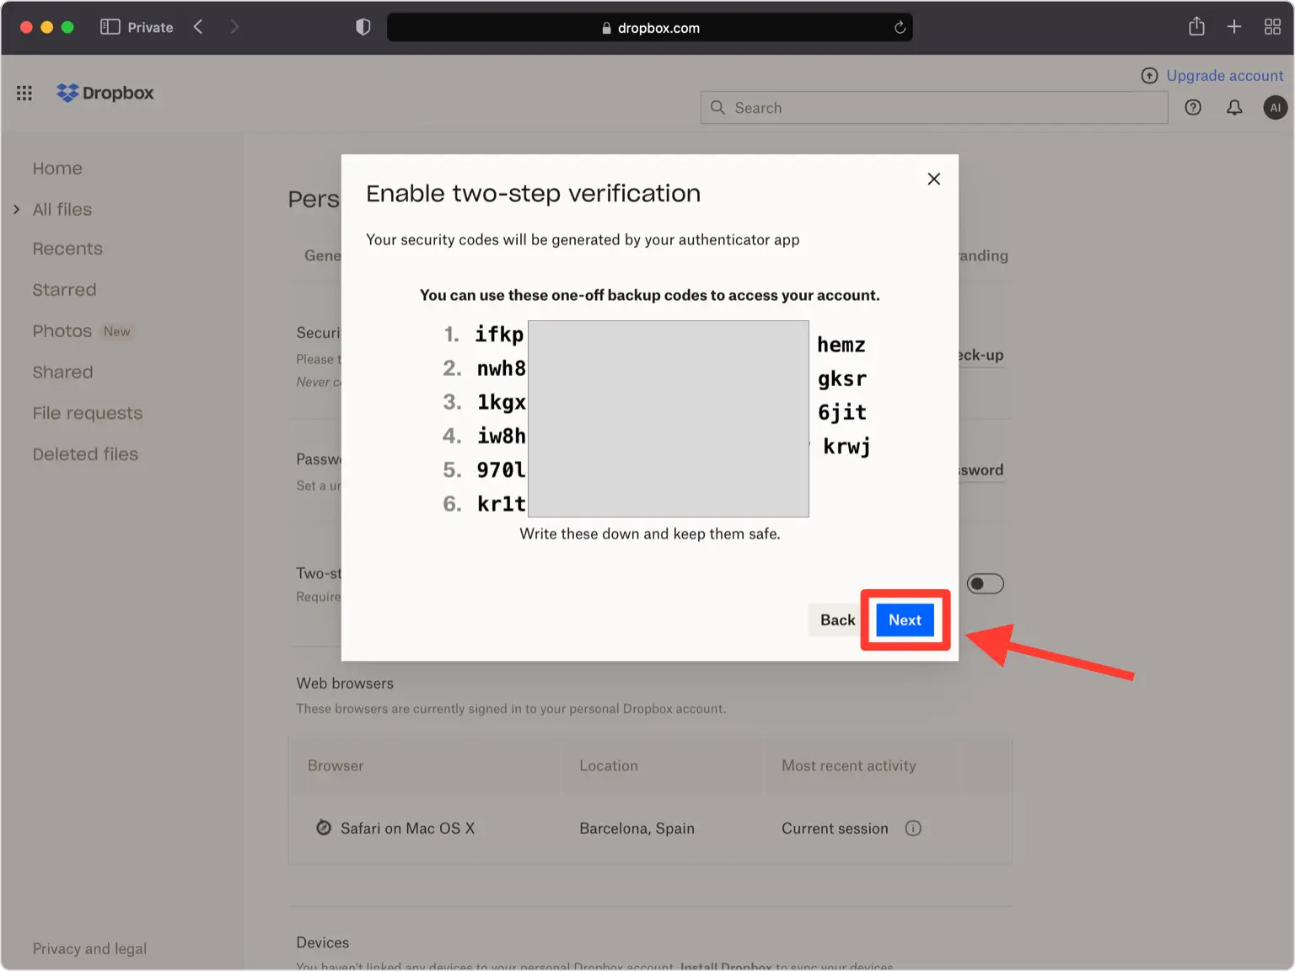Select backup code text 'krwj'

(x=846, y=446)
